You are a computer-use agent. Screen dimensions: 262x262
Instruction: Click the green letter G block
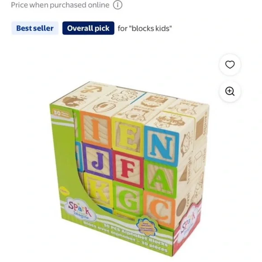pos(128,198)
